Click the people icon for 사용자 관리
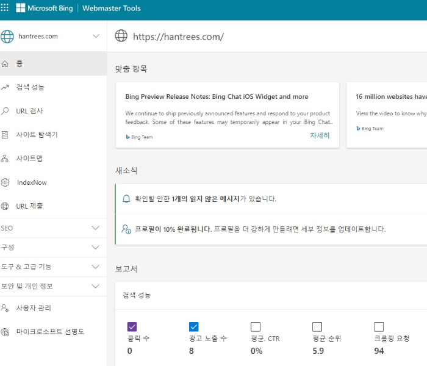Viewport: 427px width, 366px height. (x=5, y=308)
